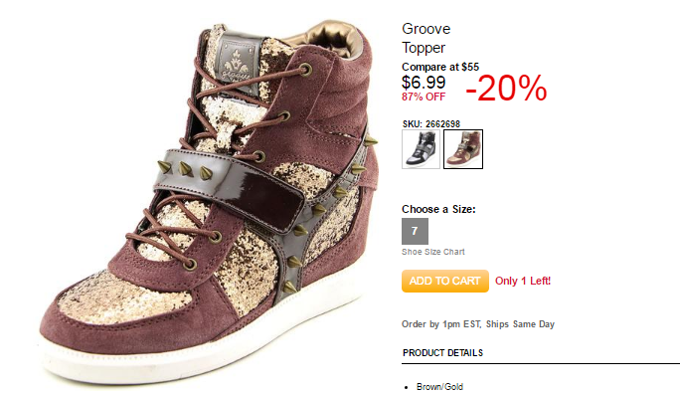Click the Brown/Gold bullet item
Viewport: 680px width, 394px height.
(x=439, y=387)
